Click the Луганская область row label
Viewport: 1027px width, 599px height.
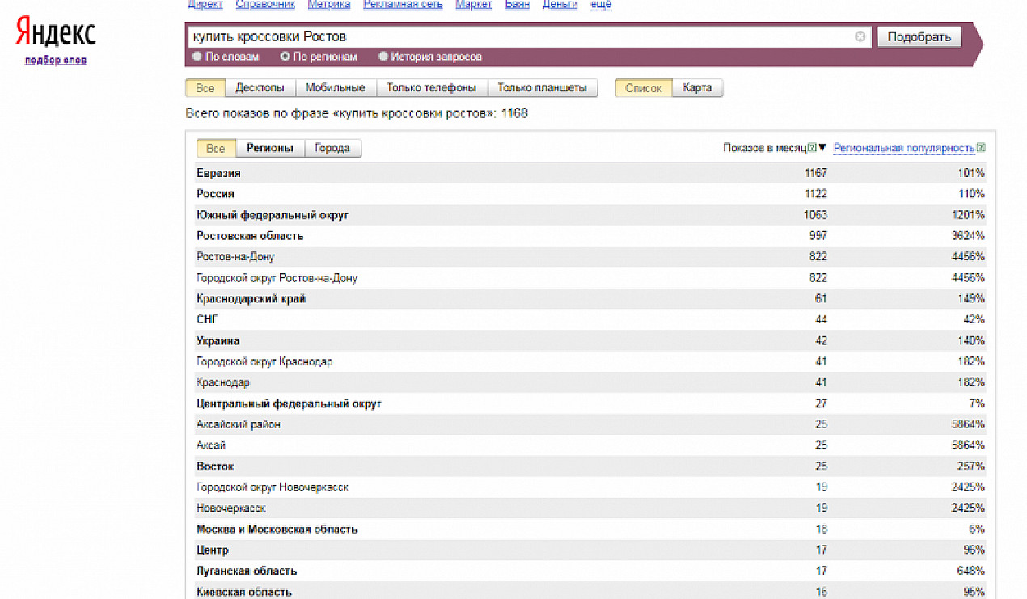(247, 572)
